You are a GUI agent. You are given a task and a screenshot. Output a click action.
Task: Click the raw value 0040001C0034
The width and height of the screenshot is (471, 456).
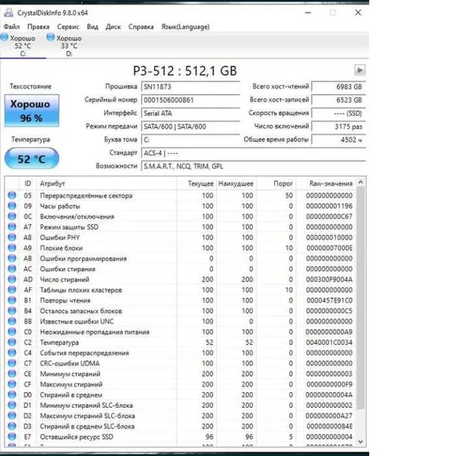pos(329,342)
